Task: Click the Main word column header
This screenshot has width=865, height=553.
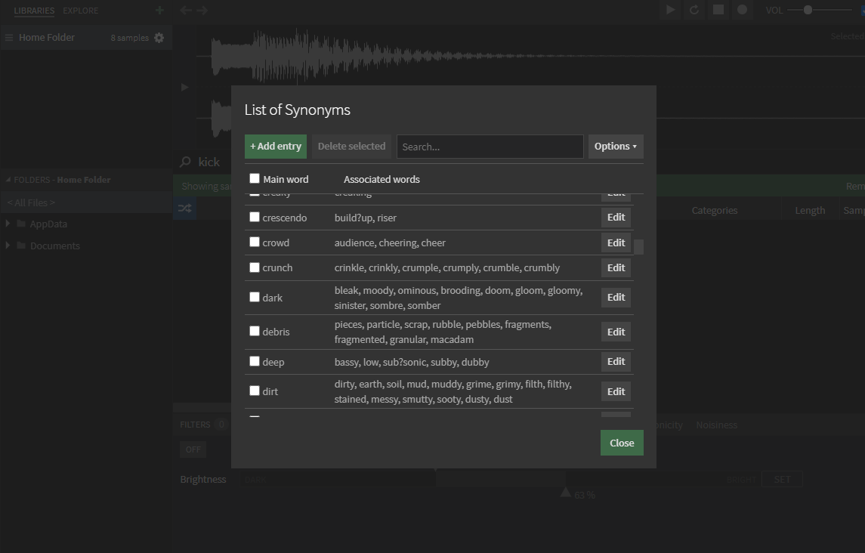Action: [x=286, y=179]
